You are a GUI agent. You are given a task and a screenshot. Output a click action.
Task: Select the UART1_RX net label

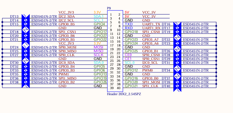click(151, 28)
